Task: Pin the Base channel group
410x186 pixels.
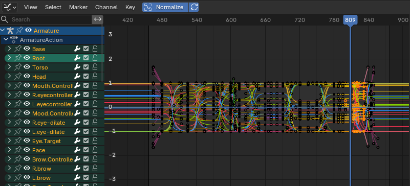Action: (17, 49)
